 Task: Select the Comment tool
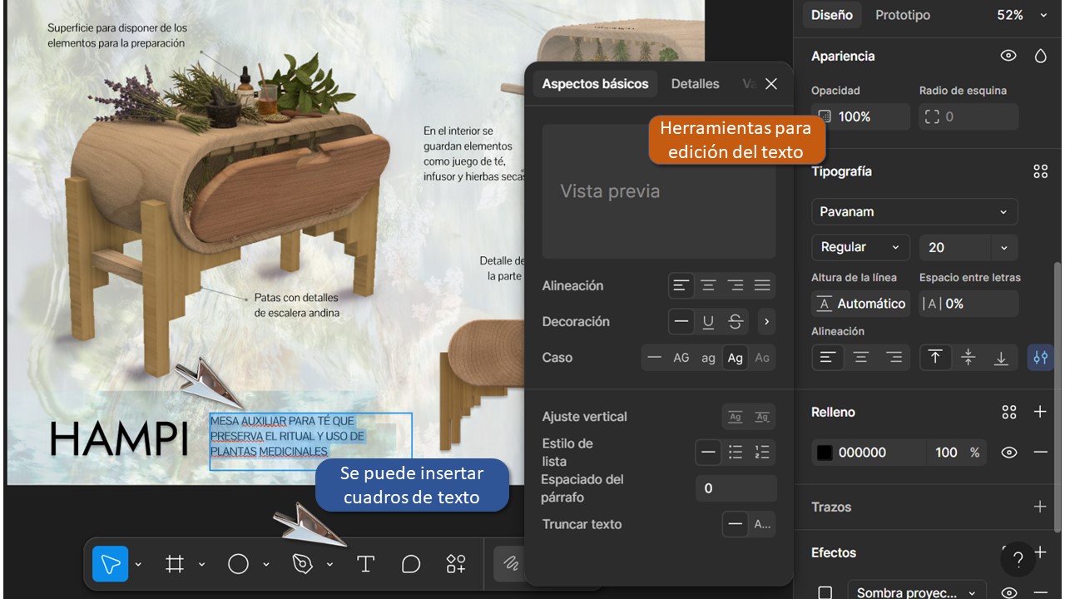pyautogui.click(x=411, y=564)
